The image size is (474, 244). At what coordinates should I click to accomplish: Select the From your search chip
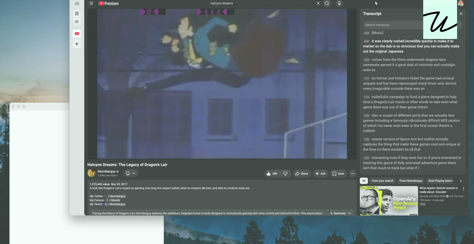(x=383, y=181)
